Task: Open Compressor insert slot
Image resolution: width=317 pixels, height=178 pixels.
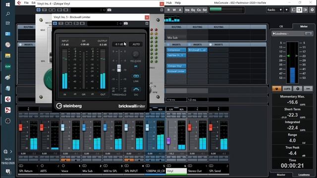Action: (x=176, y=50)
